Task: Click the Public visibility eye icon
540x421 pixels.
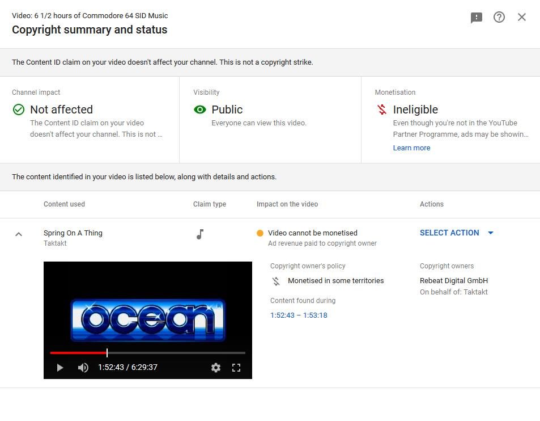Action: tap(200, 110)
